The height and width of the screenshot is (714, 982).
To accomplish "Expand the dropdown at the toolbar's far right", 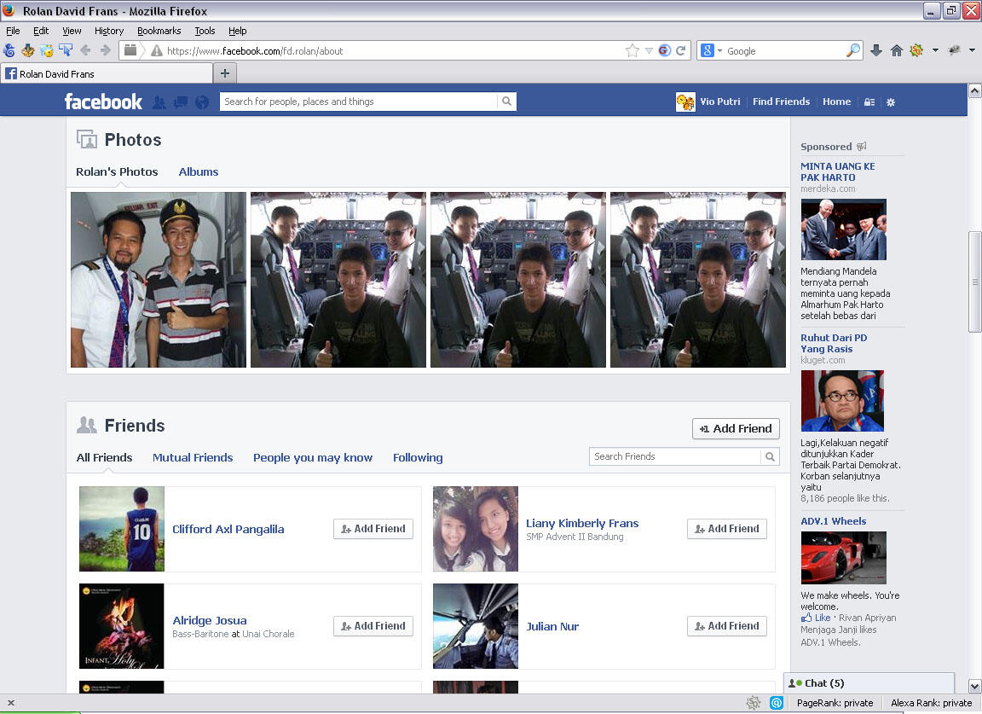I will click(x=972, y=51).
